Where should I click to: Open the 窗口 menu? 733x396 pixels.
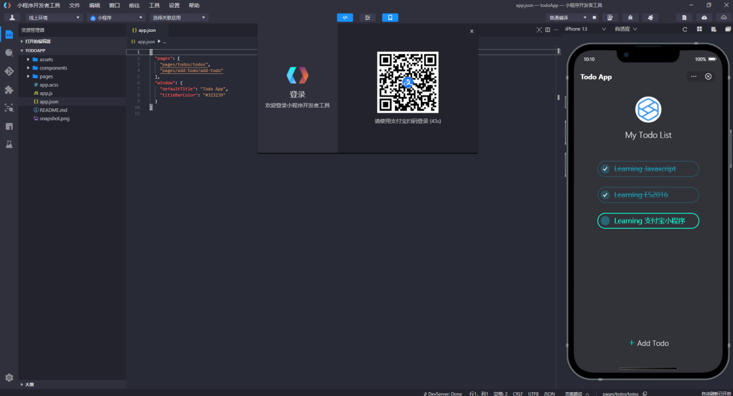pyautogui.click(x=115, y=6)
